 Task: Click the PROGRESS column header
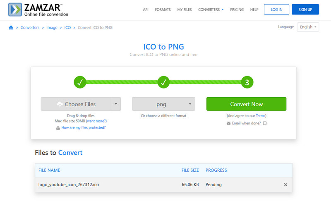(216, 170)
